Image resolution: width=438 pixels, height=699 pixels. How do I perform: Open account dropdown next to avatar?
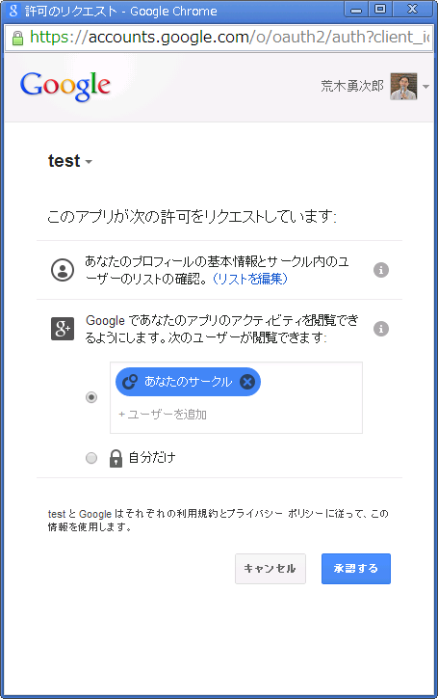426,87
